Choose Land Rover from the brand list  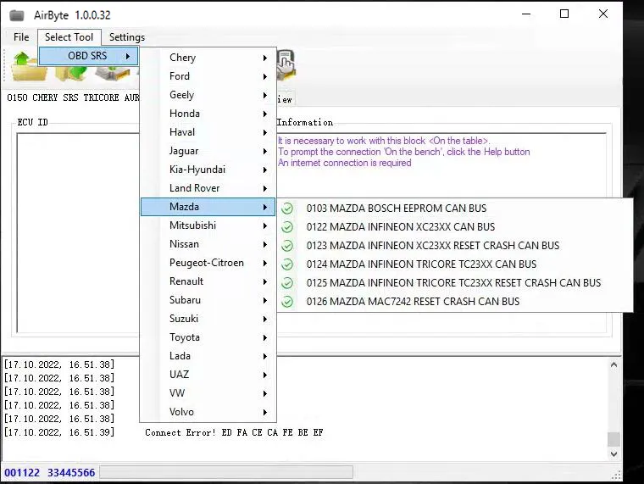[x=195, y=188]
